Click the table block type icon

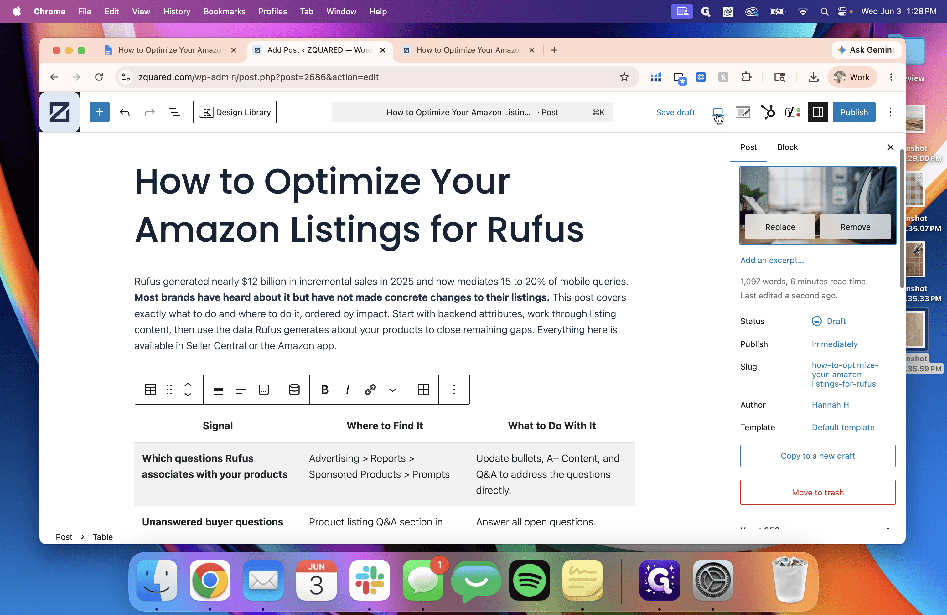(150, 390)
